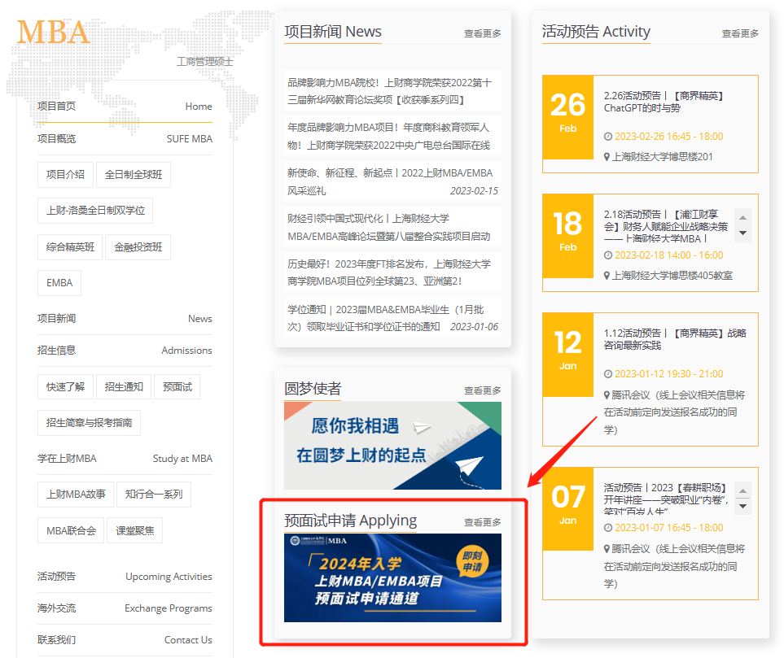The width and height of the screenshot is (784, 658).
Task: Click the clock icon beside 2023-01-07 16:45
Action: (x=608, y=528)
